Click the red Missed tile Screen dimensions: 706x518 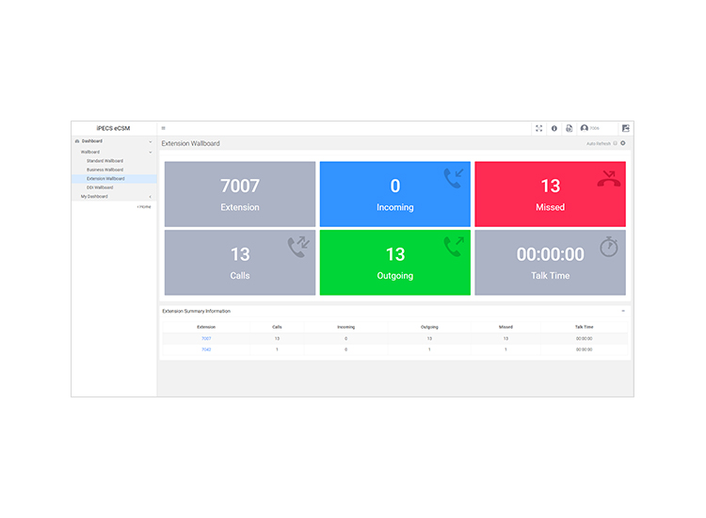point(551,194)
